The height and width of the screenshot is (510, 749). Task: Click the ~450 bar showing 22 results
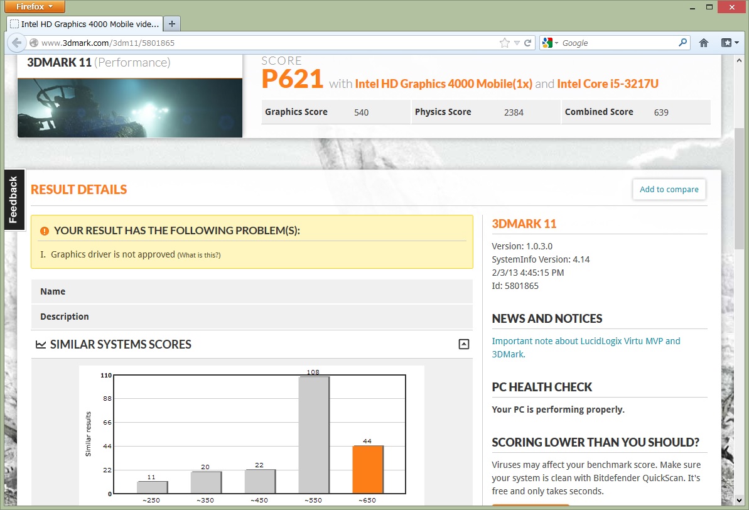coord(260,481)
